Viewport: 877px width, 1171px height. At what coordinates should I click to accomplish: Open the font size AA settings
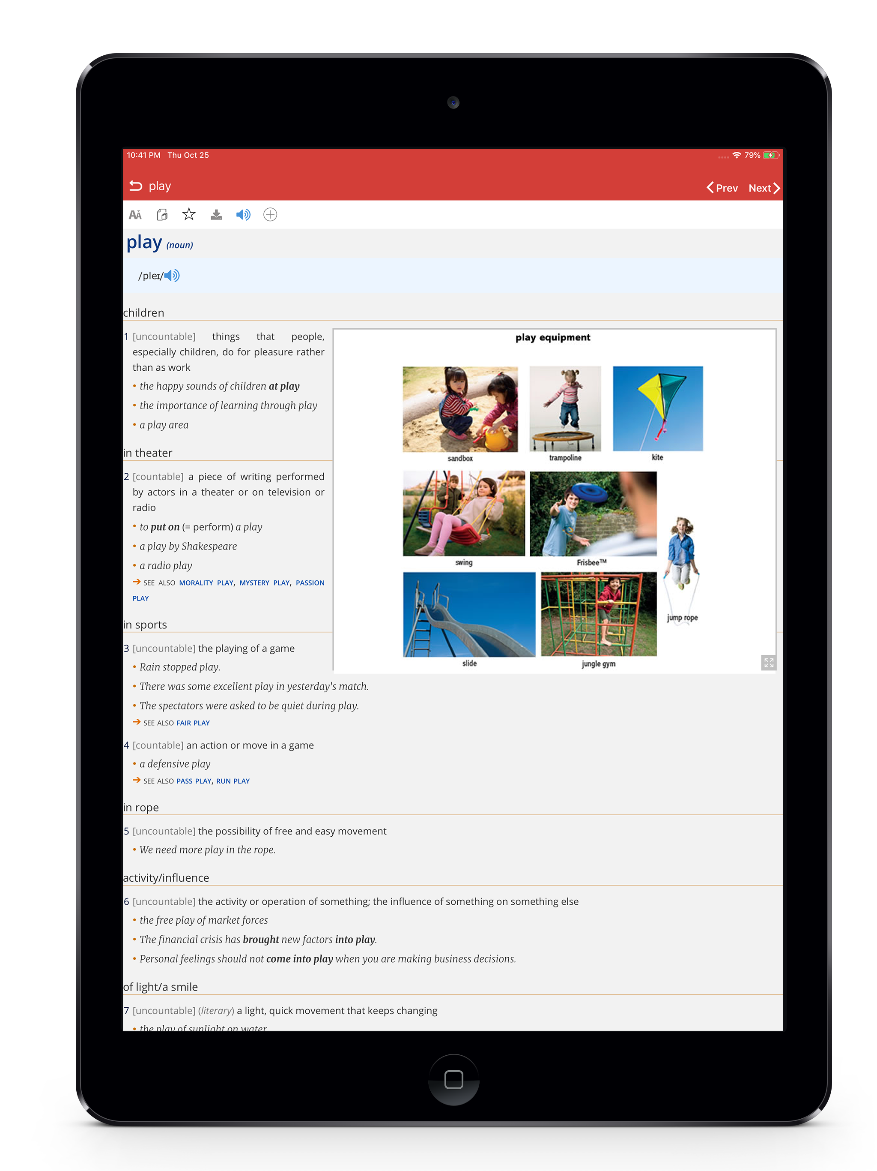point(135,214)
